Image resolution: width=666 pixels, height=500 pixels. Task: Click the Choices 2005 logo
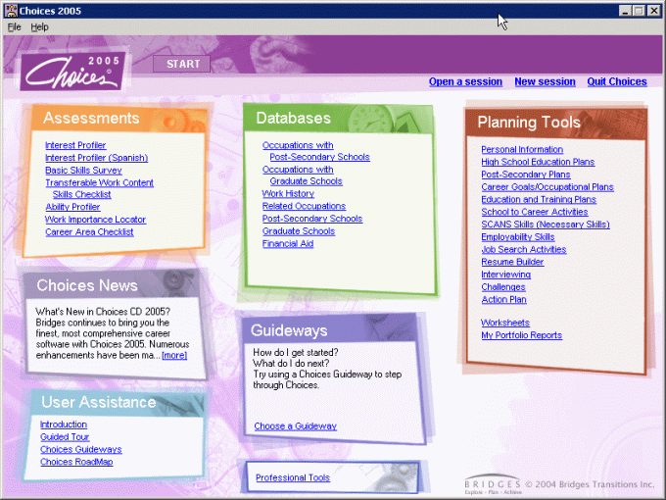[x=73, y=72]
